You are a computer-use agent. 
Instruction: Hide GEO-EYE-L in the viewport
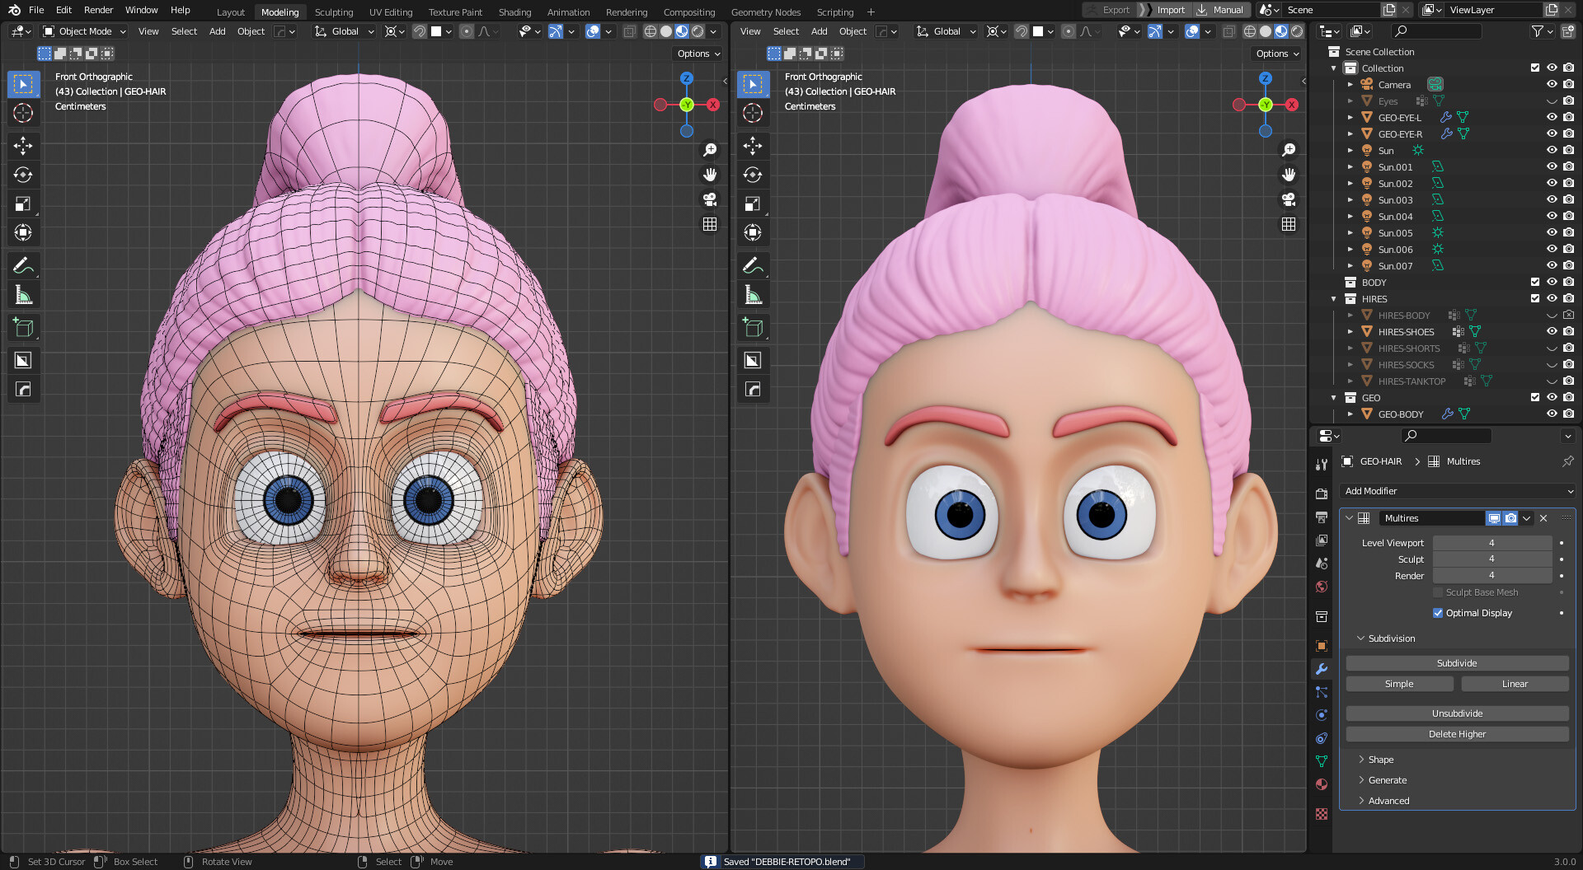tap(1552, 117)
